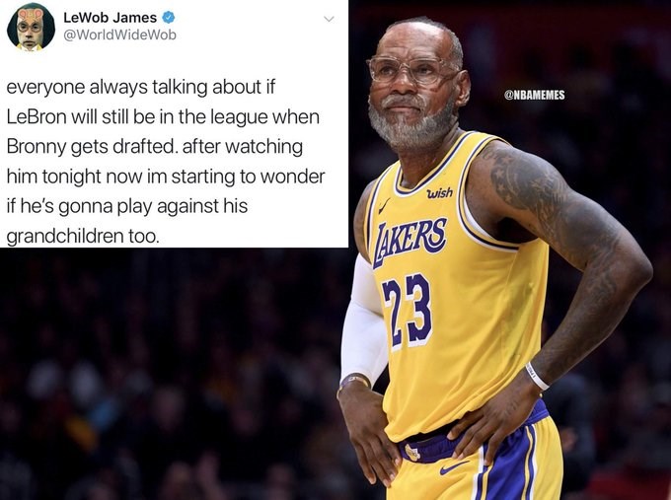Image resolution: width=671 pixels, height=500 pixels.
Task: Click the white wristband on the wrist
Action: 538,376
